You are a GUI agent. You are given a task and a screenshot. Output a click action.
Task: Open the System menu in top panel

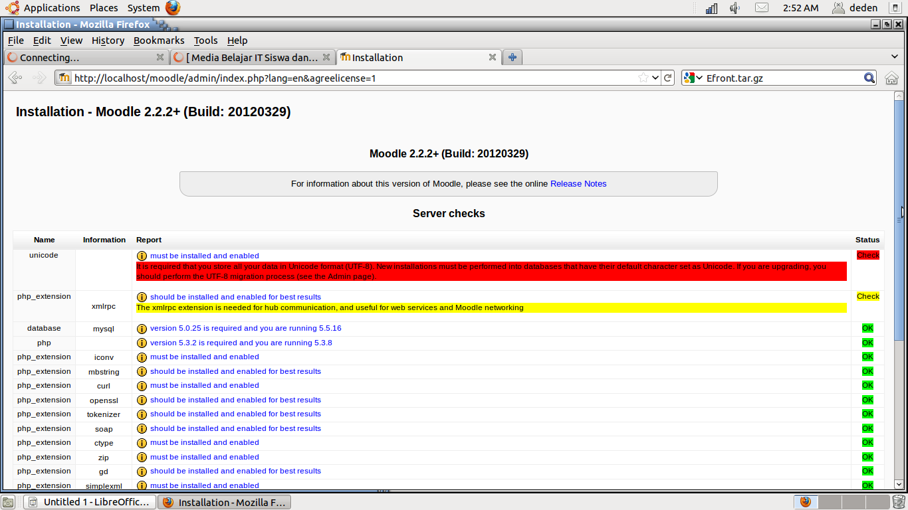(x=144, y=8)
